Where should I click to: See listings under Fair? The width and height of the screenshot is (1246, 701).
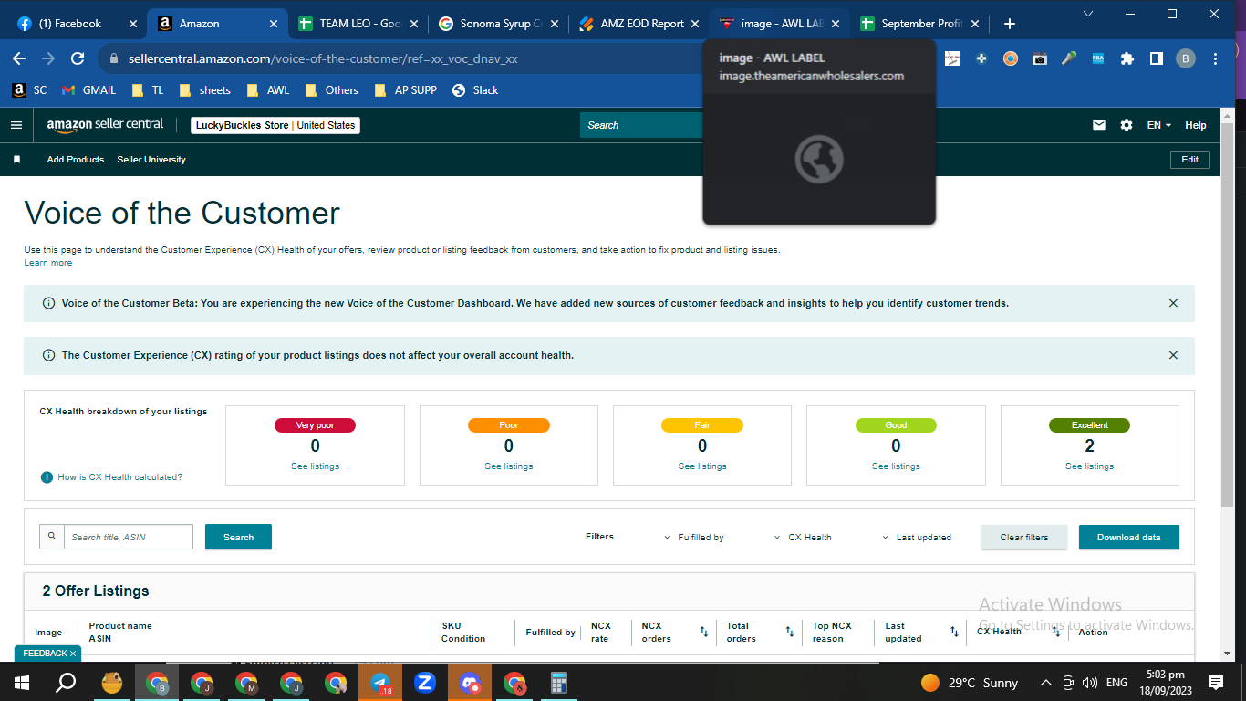[x=702, y=466]
